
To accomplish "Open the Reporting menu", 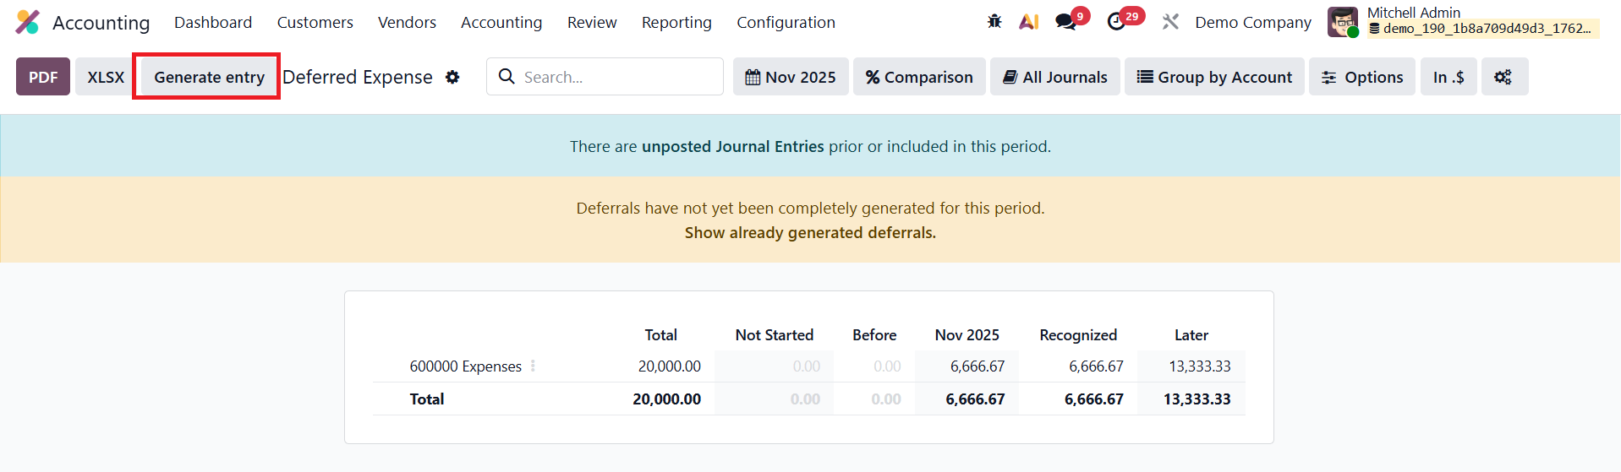I will (676, 22).
